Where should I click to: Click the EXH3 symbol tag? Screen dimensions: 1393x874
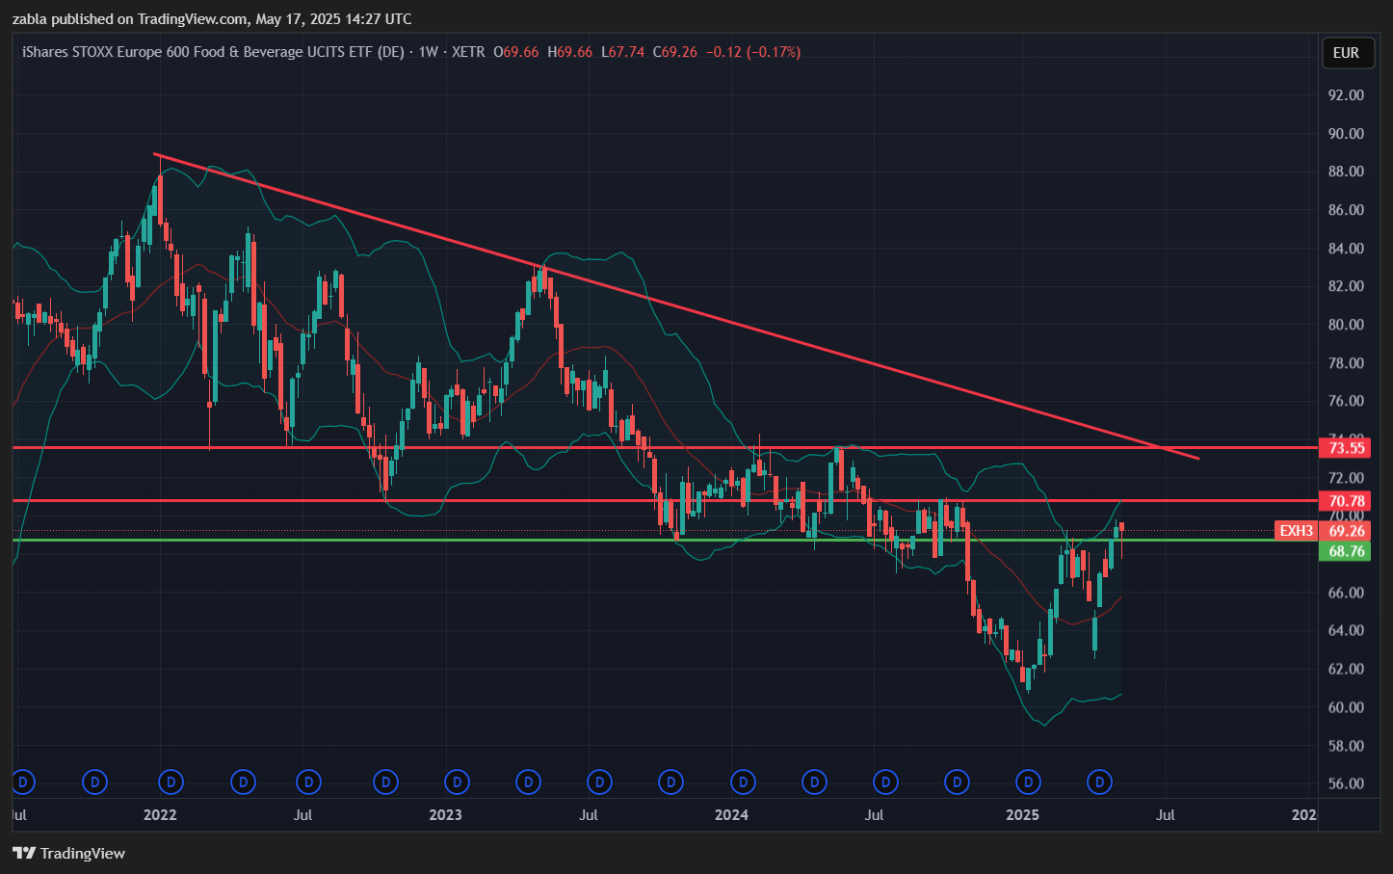pyautogui.click(x=1296, y=531)
